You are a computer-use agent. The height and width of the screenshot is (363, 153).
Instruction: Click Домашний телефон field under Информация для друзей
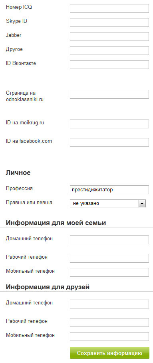pyautogui.click(x=109, y=304)
